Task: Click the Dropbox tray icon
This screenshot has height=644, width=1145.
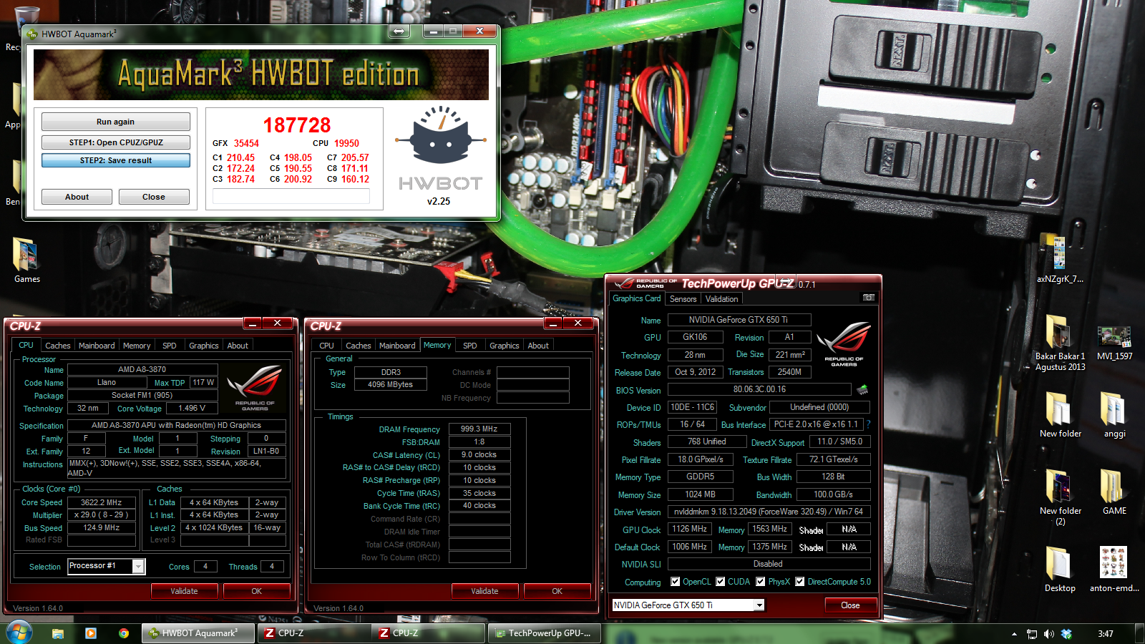Action: pyautogui.click(x=1066, y=634)
